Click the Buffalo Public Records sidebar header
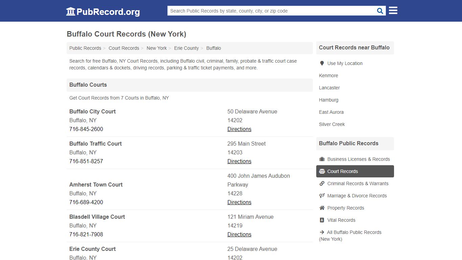 (355, 144)
